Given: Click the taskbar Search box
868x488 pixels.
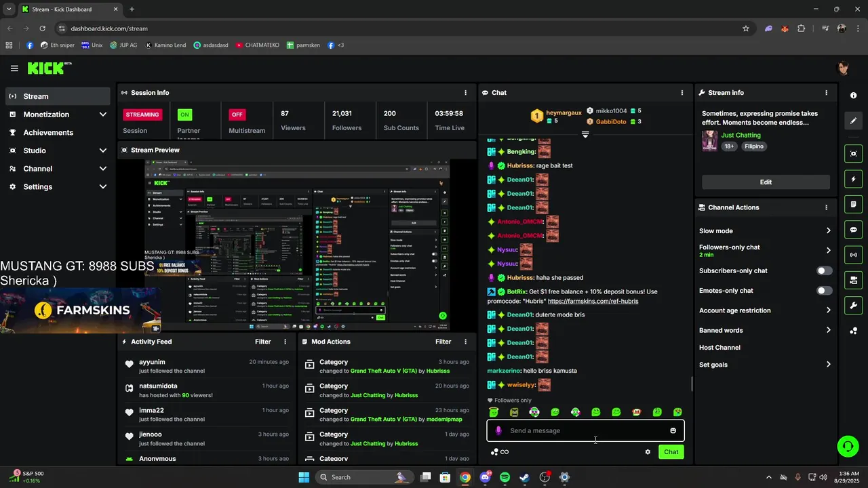Looking at the screenshot, I should pos(366,477).
